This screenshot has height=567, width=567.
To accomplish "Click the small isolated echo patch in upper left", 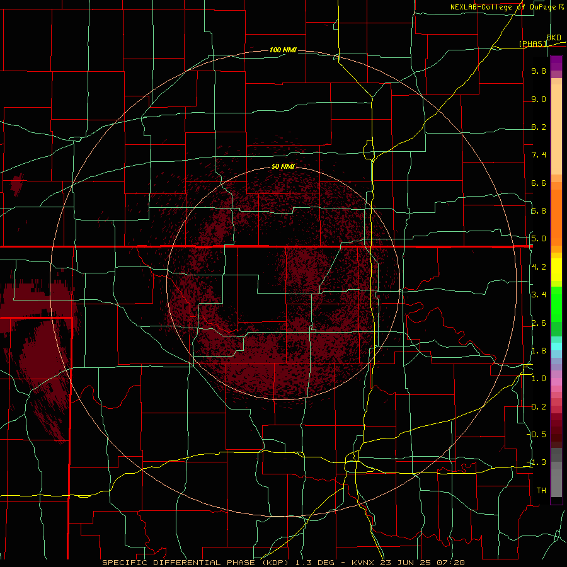I will click(x=16, y=185).
